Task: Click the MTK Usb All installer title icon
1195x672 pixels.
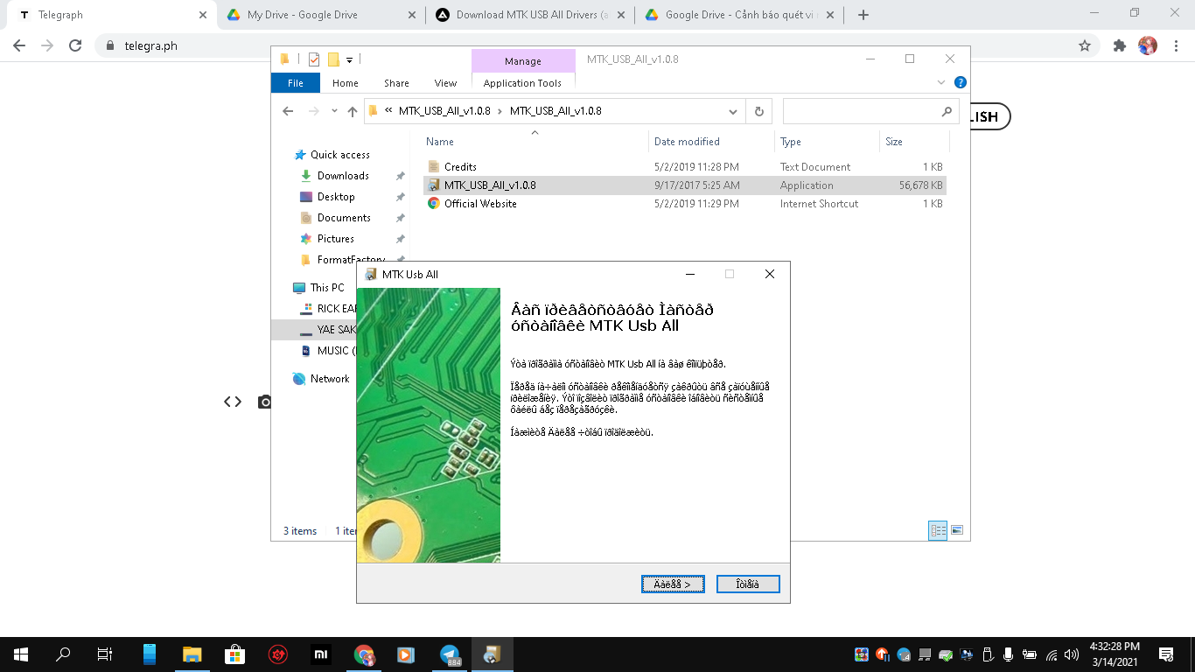Action: click(371, 274)
